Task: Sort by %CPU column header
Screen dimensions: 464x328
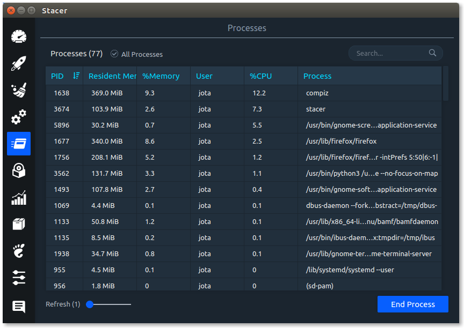Action: (x=271, y=76)
